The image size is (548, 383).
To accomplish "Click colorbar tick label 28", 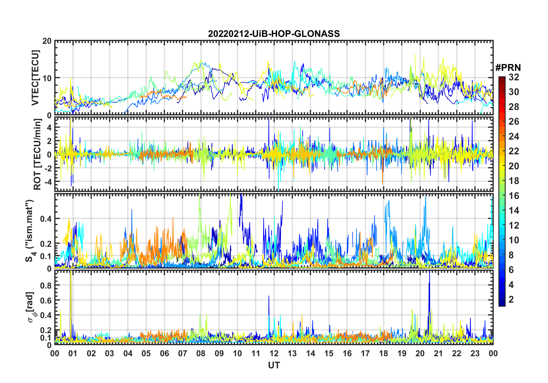I will click(x=514, y=107).
